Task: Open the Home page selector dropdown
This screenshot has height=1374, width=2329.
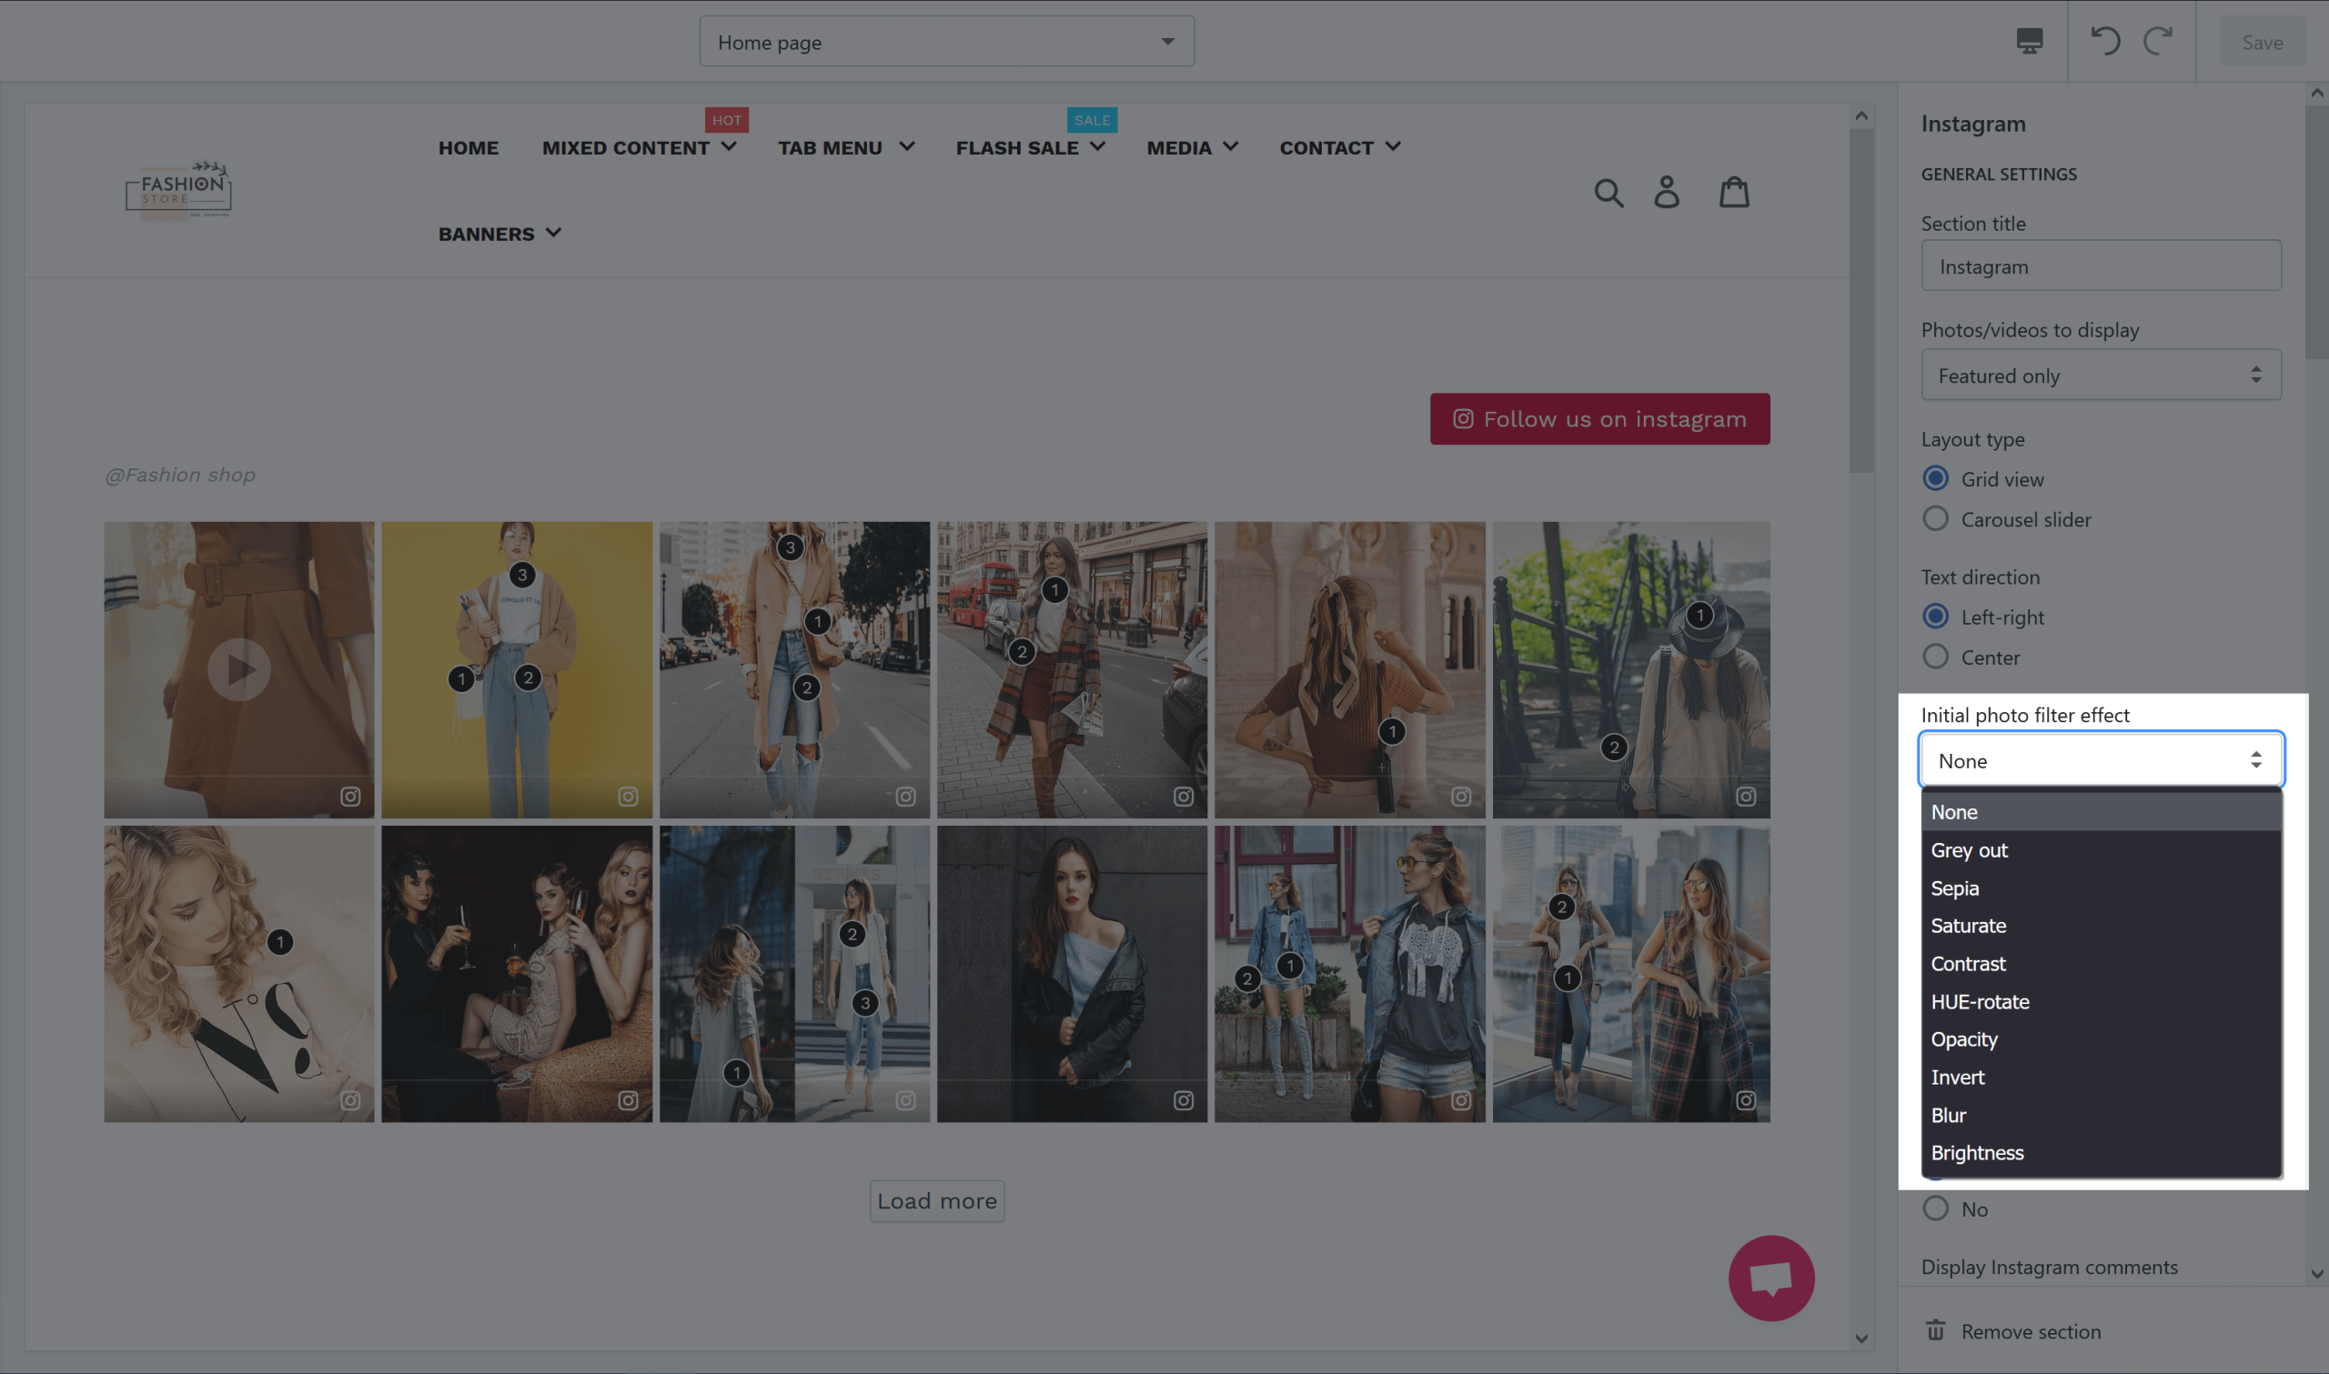Action: pyautogui.click(x=946, y=42)
